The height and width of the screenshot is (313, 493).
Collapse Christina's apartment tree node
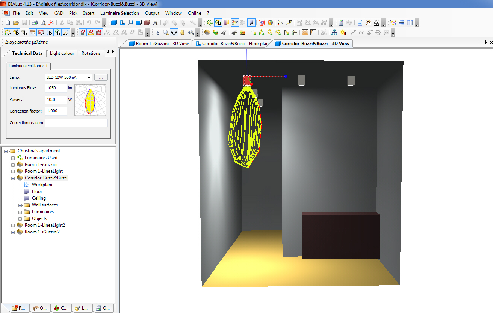6,151
